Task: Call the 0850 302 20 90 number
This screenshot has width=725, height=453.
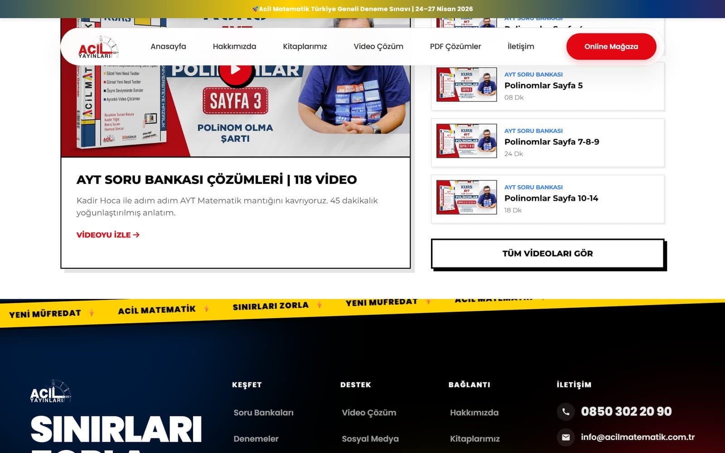Action: coord(626,411)
